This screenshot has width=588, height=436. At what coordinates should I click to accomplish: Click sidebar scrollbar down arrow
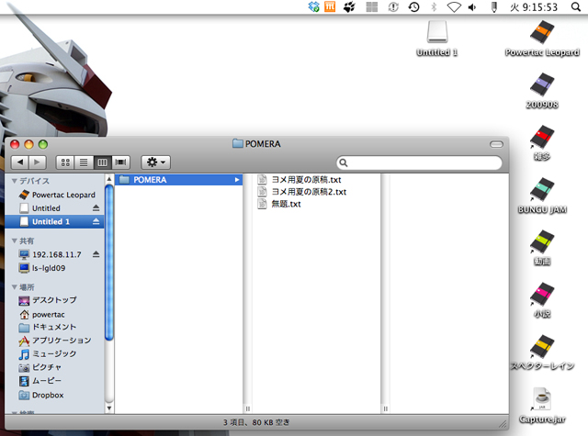tap(109, 408)
